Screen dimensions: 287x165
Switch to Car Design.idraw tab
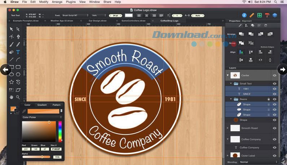click(97, 21)
